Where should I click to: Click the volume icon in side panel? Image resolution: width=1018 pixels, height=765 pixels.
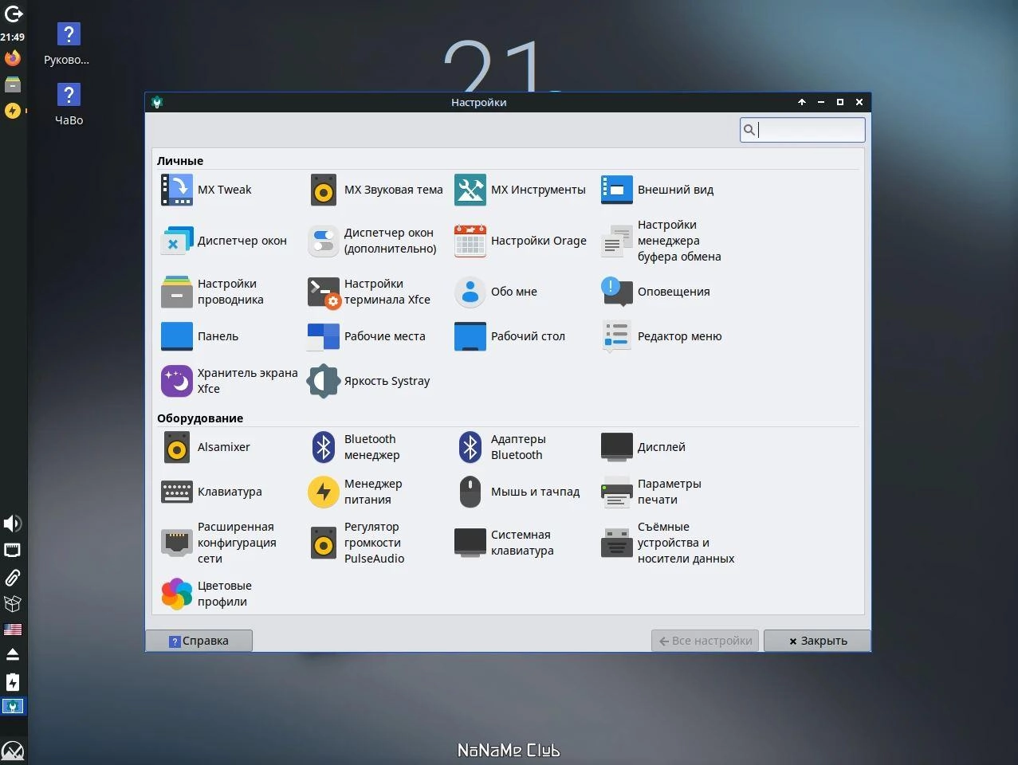click(x=13, y=524)
